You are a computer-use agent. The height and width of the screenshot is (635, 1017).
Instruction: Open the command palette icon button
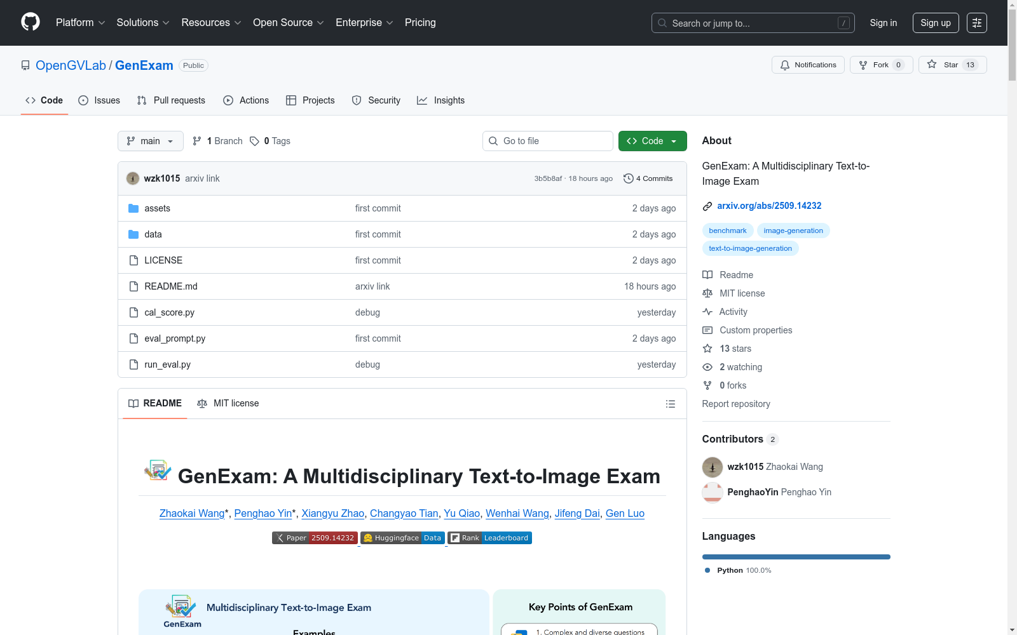point(977,23)
